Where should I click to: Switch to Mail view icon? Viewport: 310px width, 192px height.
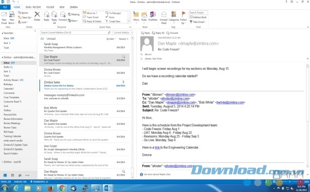pyautogui.click(x=5, y=175)
